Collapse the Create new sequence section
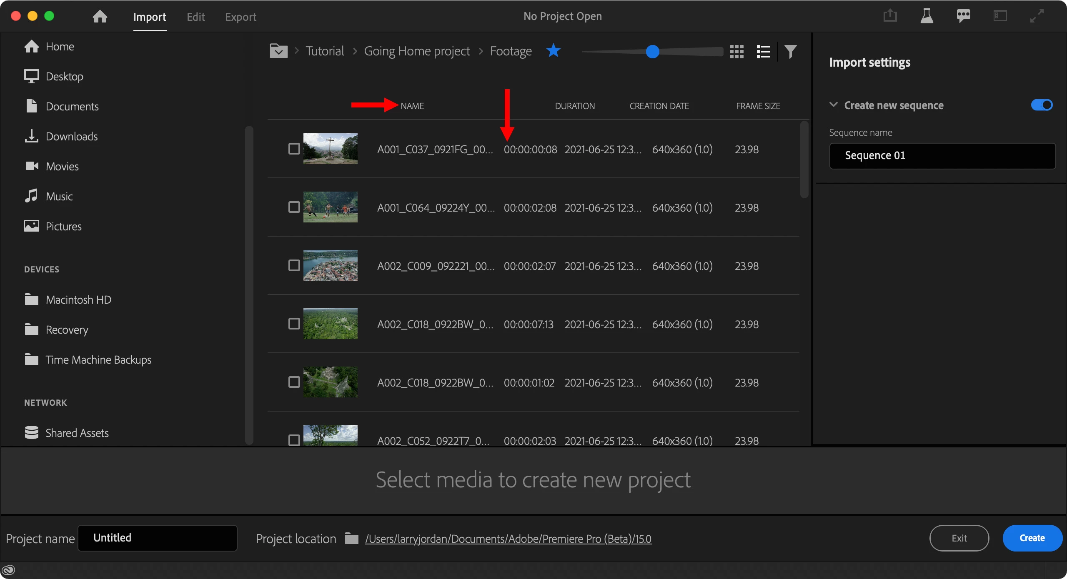This screenshot has width=1067, height=579. 834,105
